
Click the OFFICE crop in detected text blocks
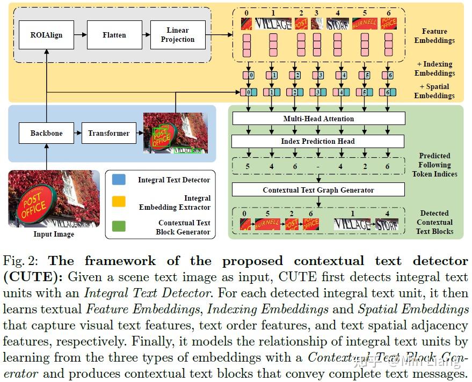coord(311,224)
